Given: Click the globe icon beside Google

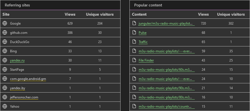Looking at the screenshot, I should 5,23.
